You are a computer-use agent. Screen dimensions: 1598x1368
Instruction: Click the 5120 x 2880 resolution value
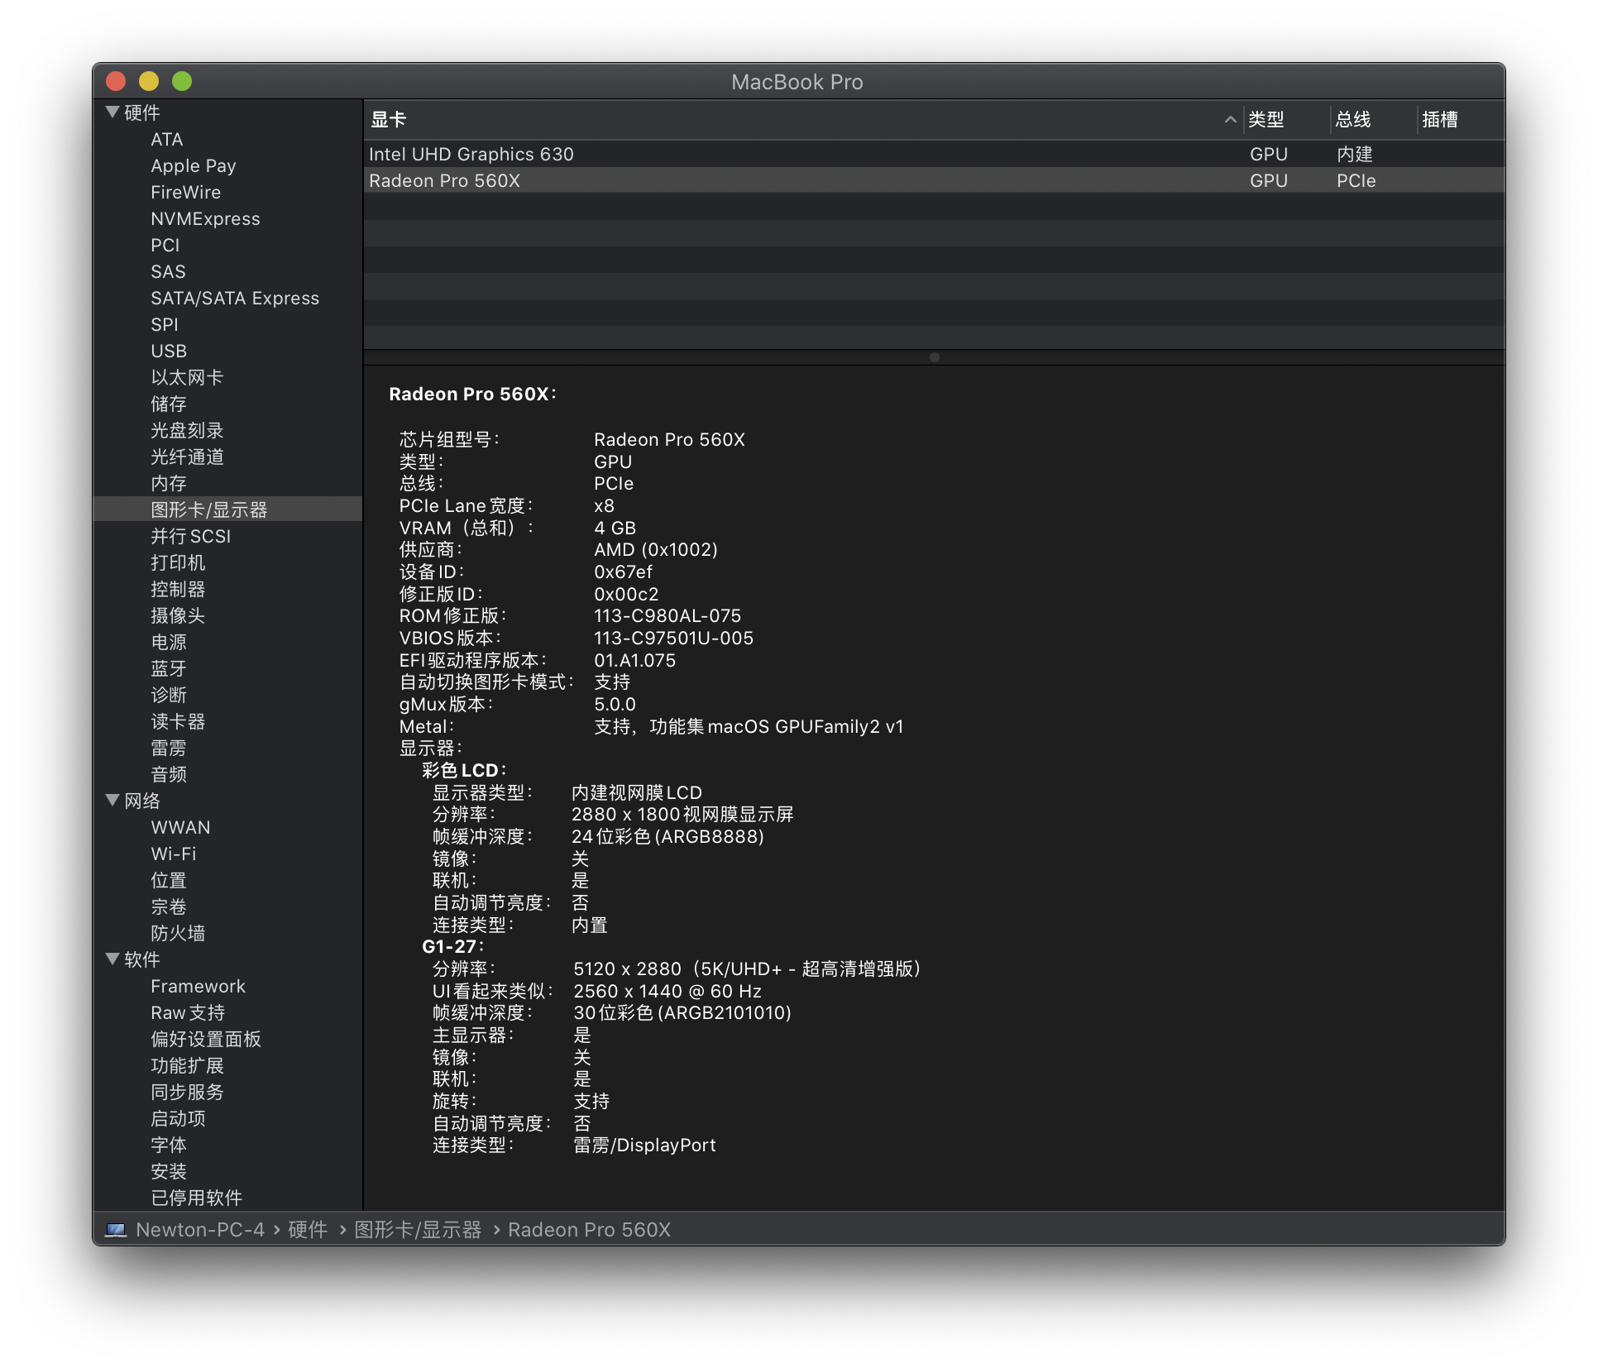click(x=747, y=969)
